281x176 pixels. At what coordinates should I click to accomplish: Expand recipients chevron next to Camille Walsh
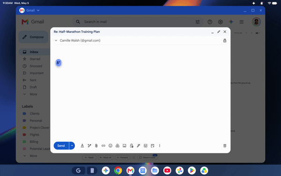point(56,40)
